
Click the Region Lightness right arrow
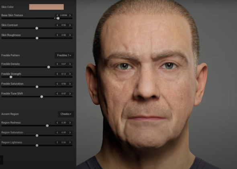pos(70,142)
